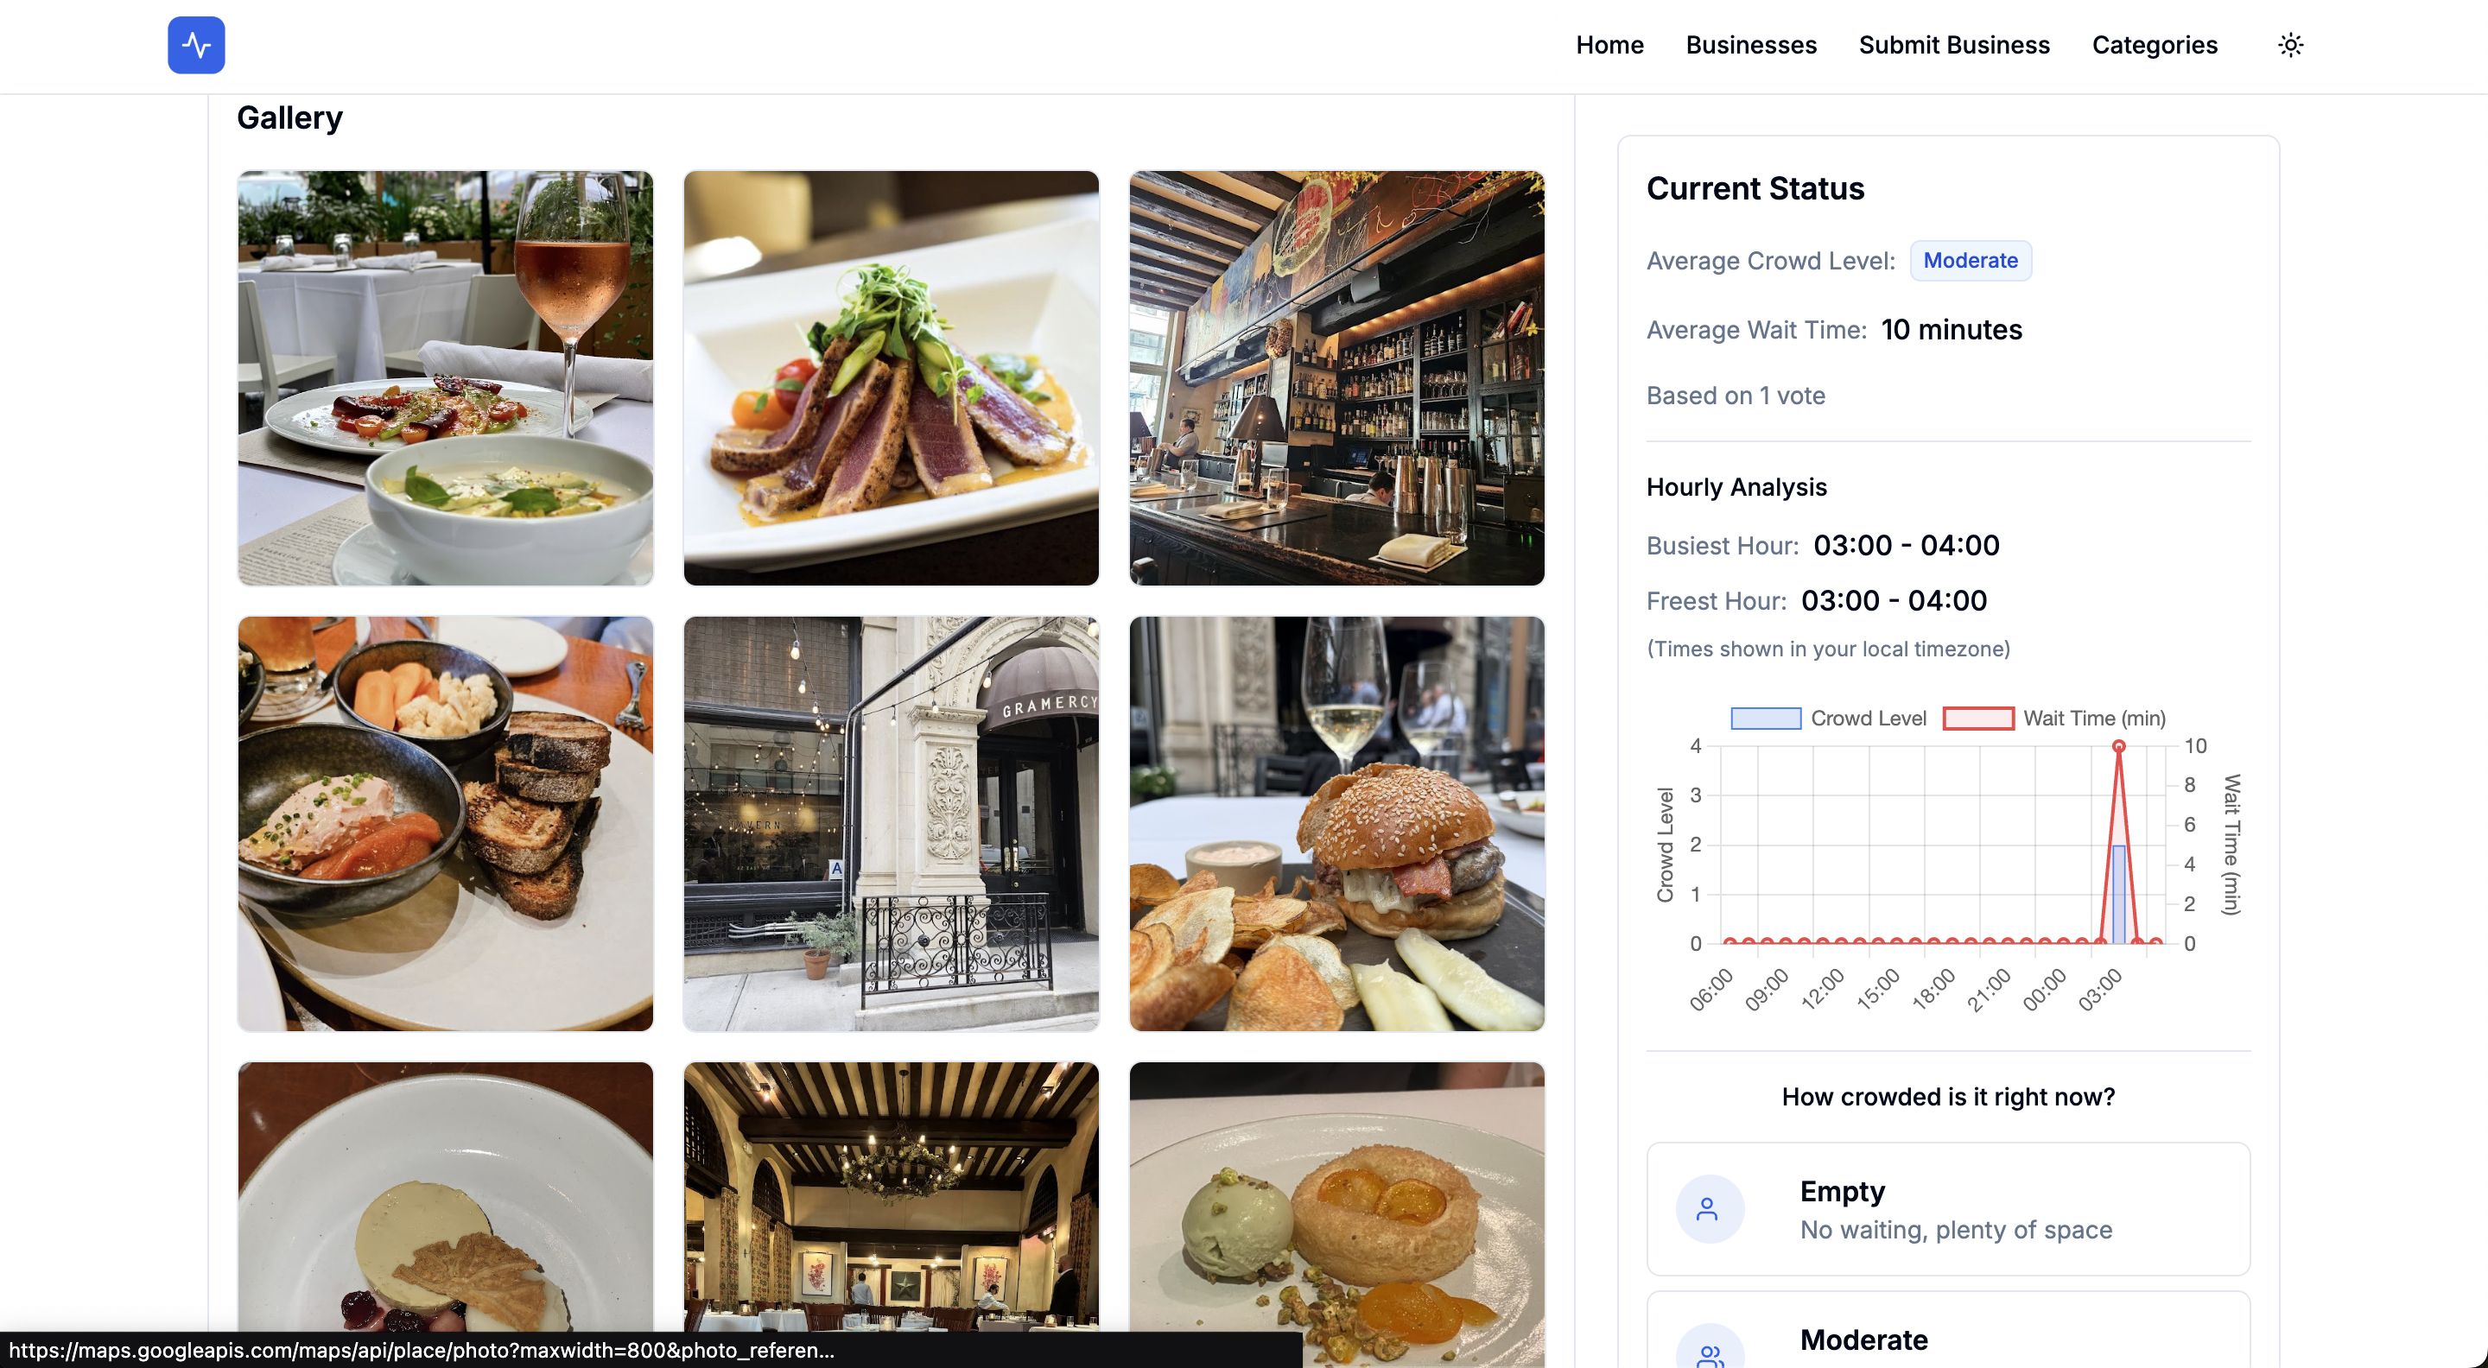This screenshot has width=2488, height=1368.
Task: Click the '10 minutes' wait time value
Action: [x=1951, y=329]
